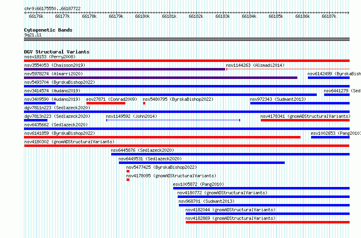Click nsv6141859 (ByrskaBishop2022) label
Viewport: 361px width, 238px height.
(x=60, y=133)
